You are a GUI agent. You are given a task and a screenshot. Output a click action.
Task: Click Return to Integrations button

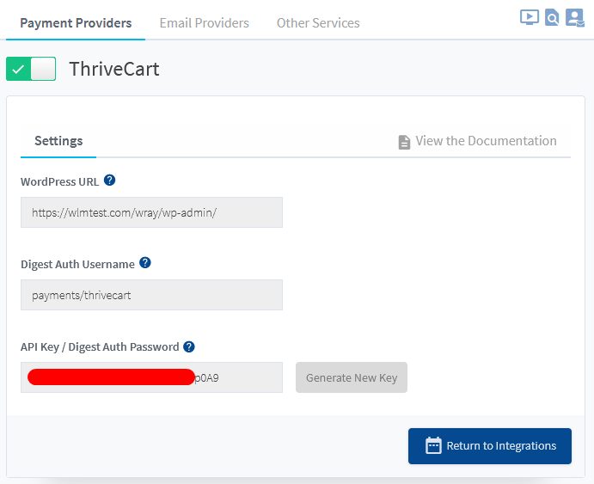[490, 446]
